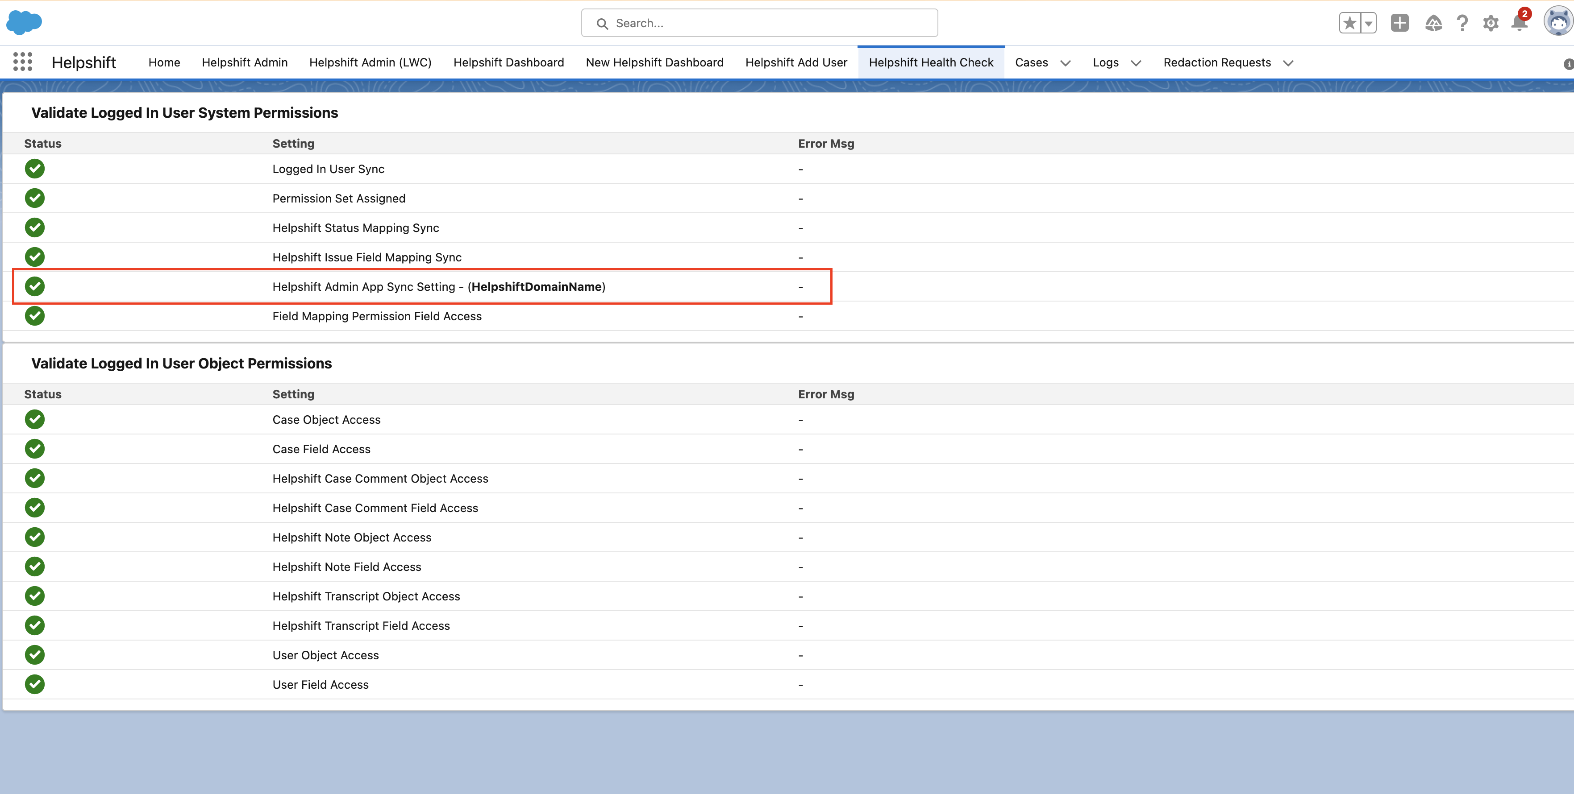Click the Favorites star icon
Screen dimensions: 1574x794
1350,23
